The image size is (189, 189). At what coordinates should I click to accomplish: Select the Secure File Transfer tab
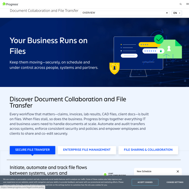point(32,150)
